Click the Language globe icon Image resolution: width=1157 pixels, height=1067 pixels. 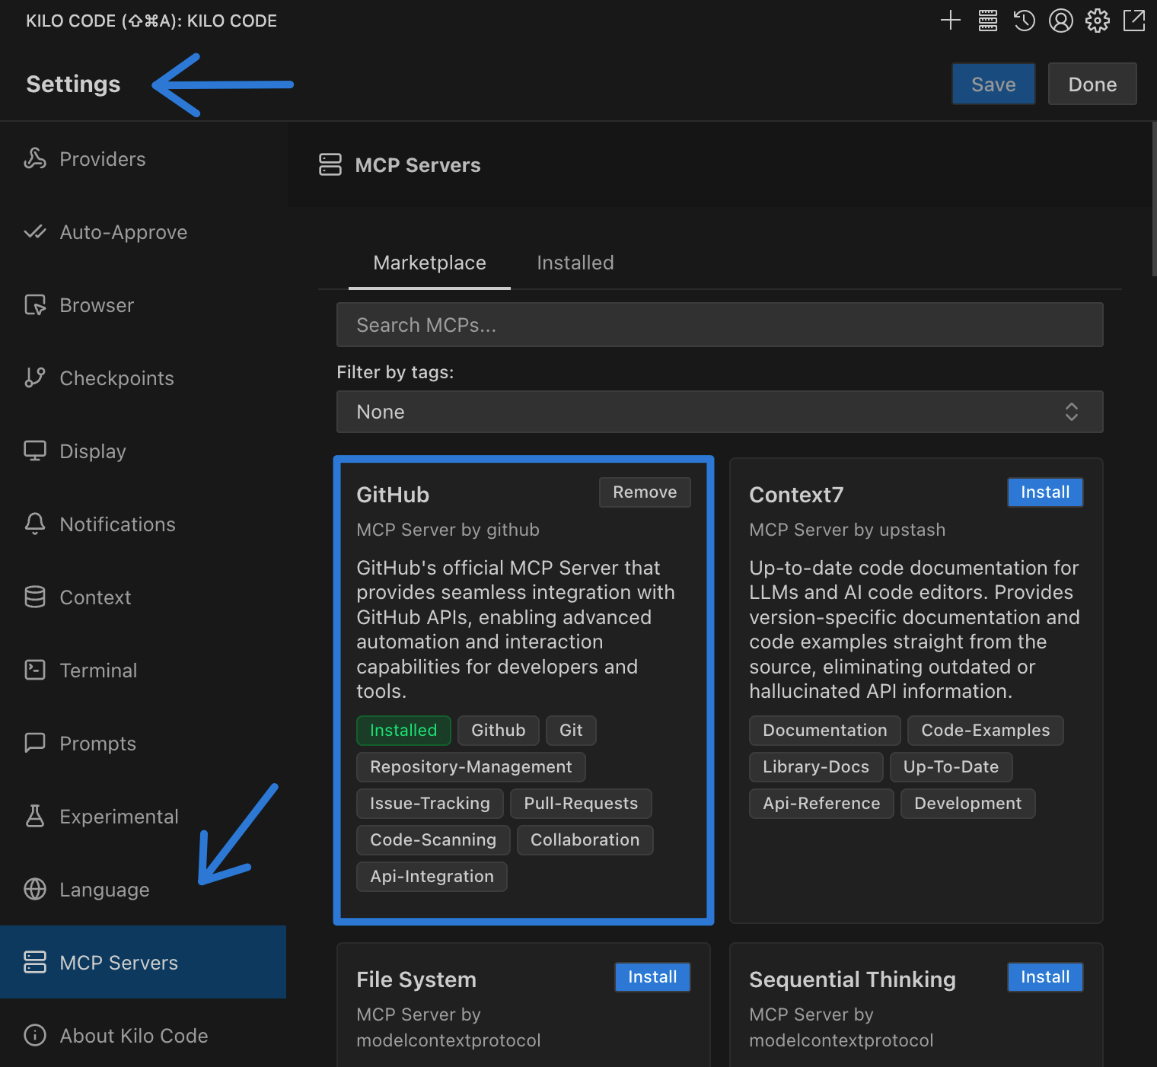[x=35, y=889]
